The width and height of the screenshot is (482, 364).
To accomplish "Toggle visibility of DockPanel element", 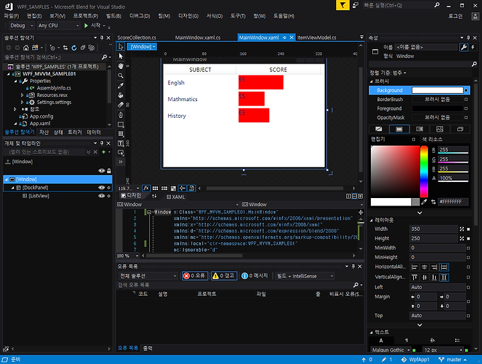I will (102, 187).
